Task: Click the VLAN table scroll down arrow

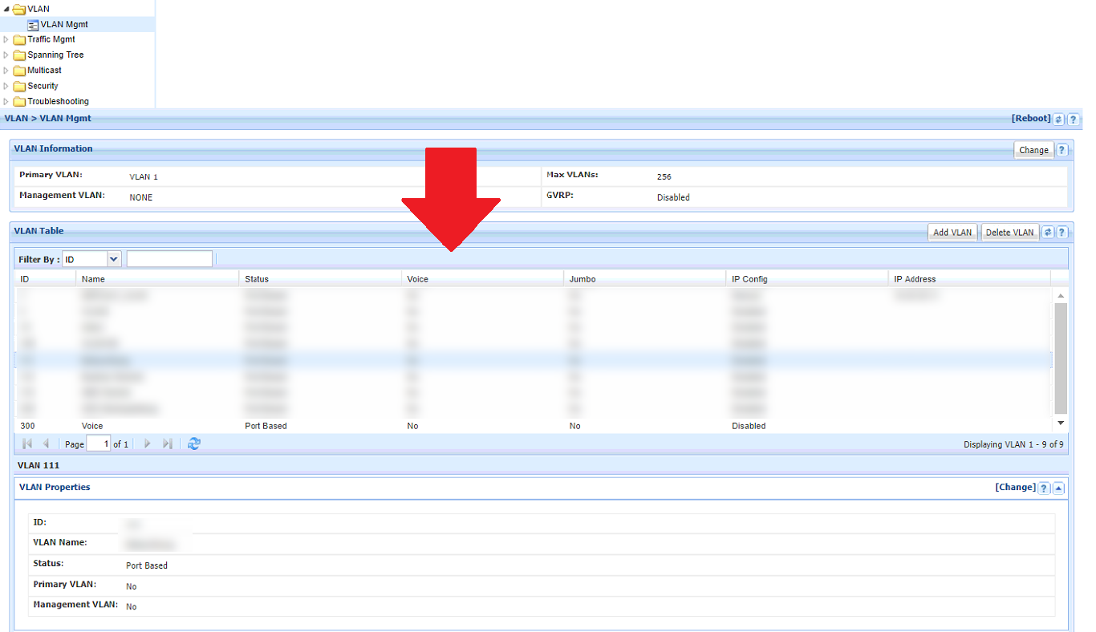Action: point(1061,423)
